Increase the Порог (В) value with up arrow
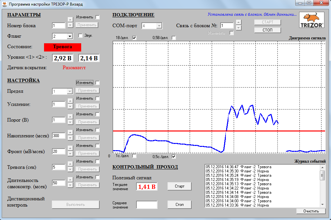This screenshot has width=331, height=220. pyautogui.click(x=70, y=117)
